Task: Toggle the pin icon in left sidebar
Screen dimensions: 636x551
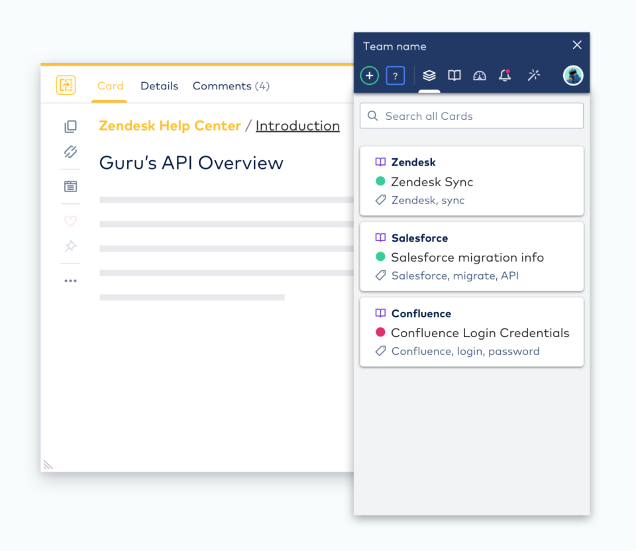Action: pyautogui.click(x=71, y=246)
